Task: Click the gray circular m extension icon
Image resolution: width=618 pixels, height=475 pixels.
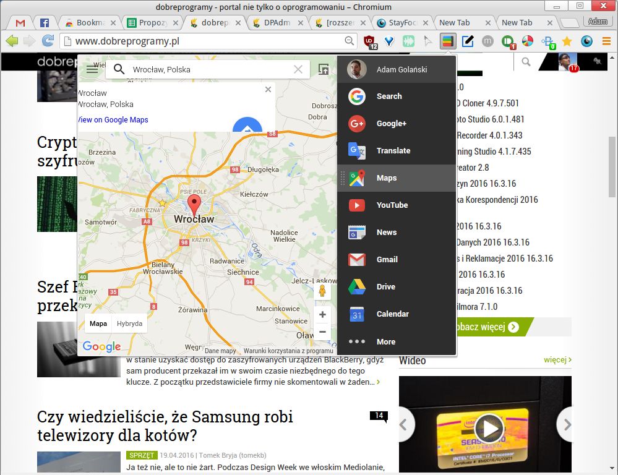Action: 487,41
